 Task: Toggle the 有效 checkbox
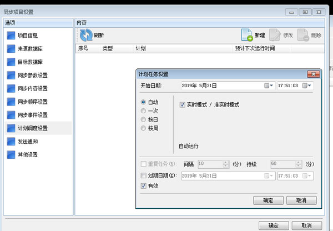[144, 186]
